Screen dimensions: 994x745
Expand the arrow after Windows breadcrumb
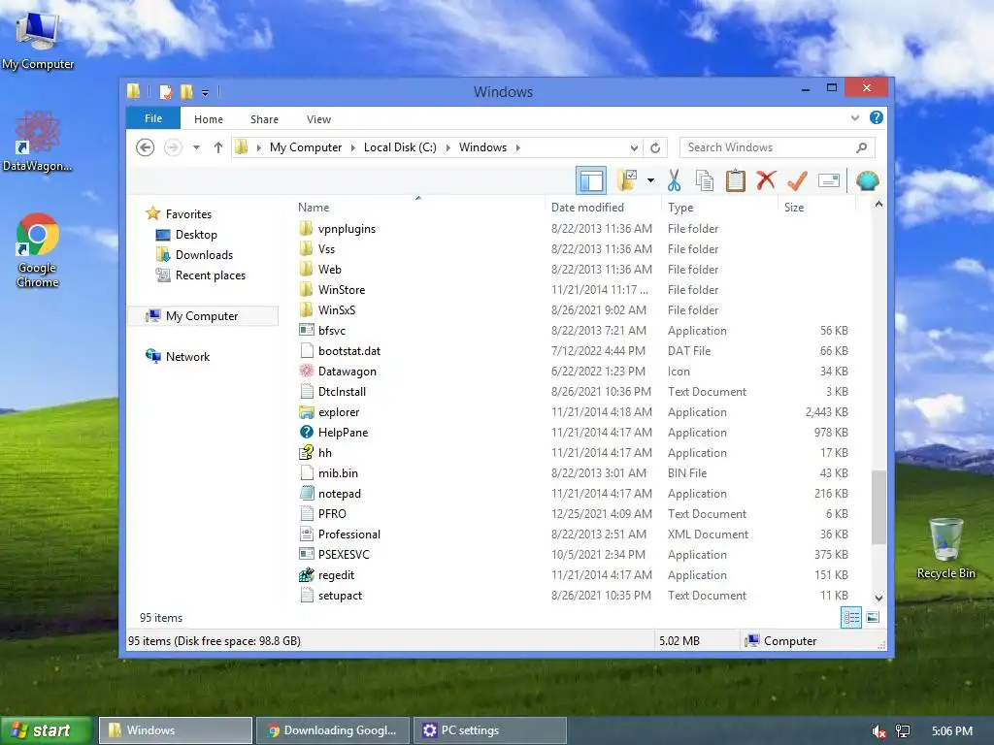(518, 147)
